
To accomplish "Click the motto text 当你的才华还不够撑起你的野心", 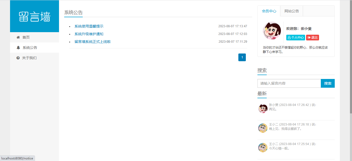I will (x=295, y=50).
